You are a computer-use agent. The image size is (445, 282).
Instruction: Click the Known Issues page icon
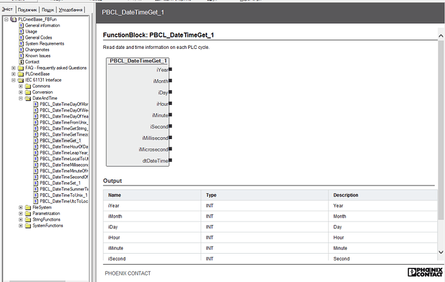[21, 56]
